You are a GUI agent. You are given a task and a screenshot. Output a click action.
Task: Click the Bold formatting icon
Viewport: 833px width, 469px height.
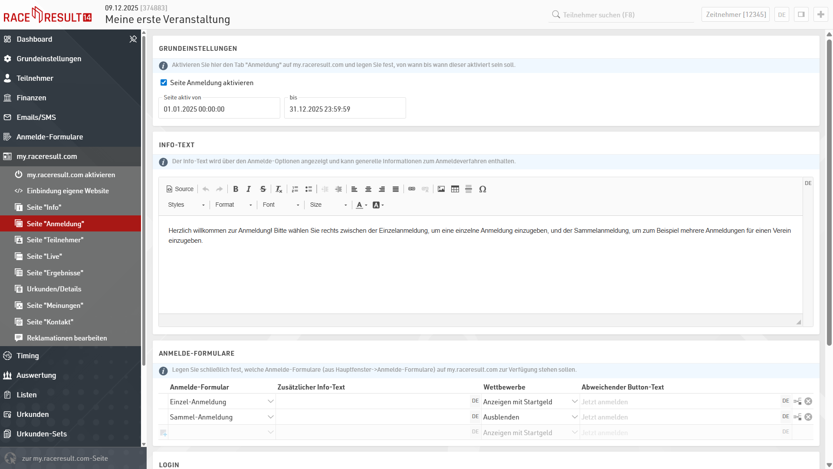[236, 189]
